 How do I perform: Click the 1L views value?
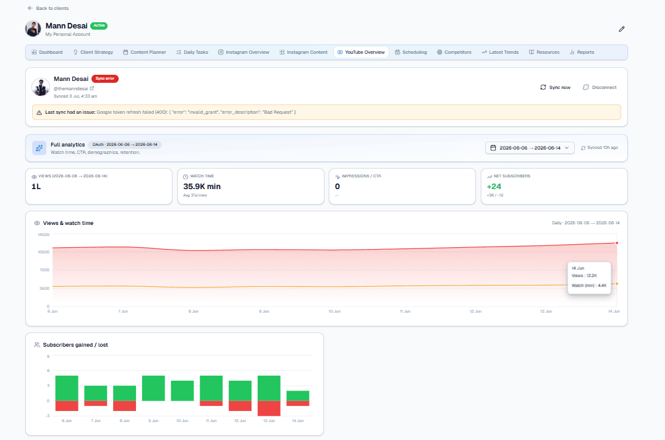pyautogui.click(x=36, y=187)
